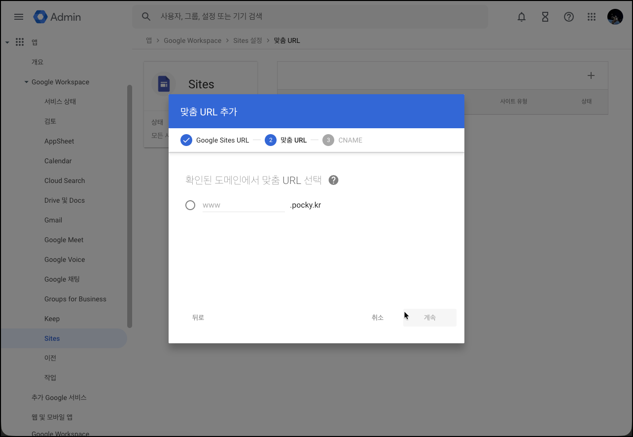Image resolution: width=633 pixels, height=437 pixels.
Task: Open 이전 in sidebar
Action: 50,358
